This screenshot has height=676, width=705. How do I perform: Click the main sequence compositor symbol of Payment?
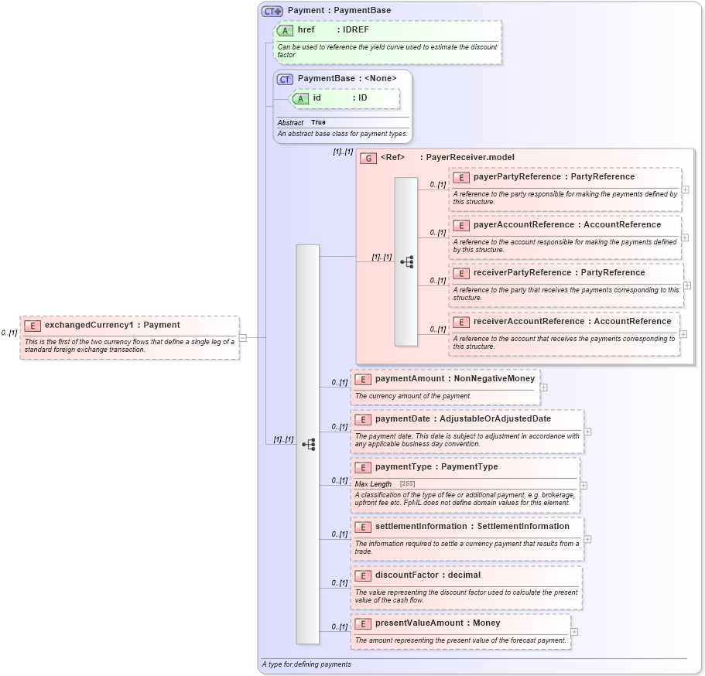click(309, 445)
